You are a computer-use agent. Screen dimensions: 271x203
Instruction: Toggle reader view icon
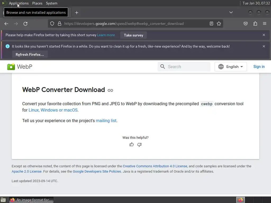pyautogui.click(x=211, y=24)
